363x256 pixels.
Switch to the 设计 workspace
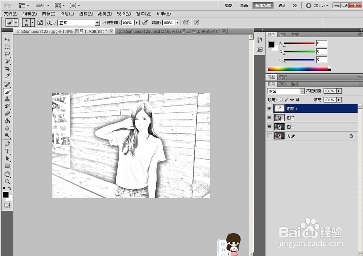282,5
